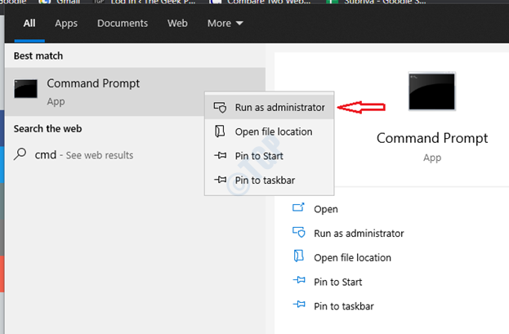The height and width of the screenshot is (334, 509).
Task: Expand the More dropdown filter
Action: pos(225,24)
